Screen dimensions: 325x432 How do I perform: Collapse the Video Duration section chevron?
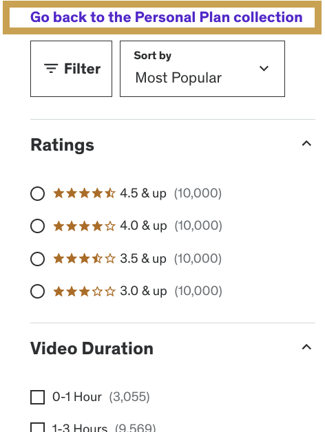(306, 347)
